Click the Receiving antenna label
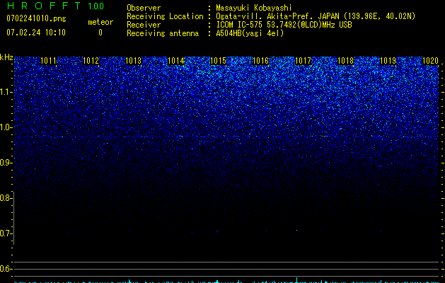 (x=163, y=33)
